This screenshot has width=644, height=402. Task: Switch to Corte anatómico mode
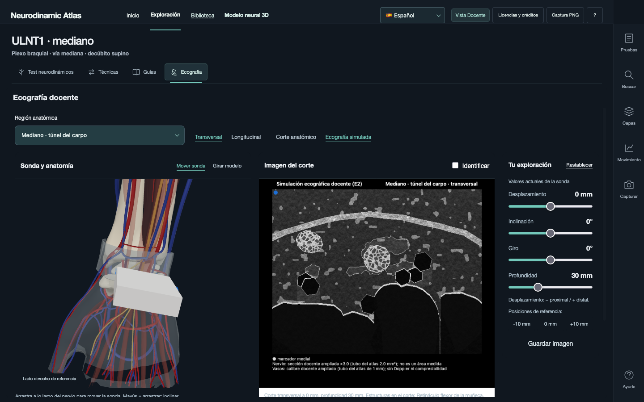(x=296, y=137)
